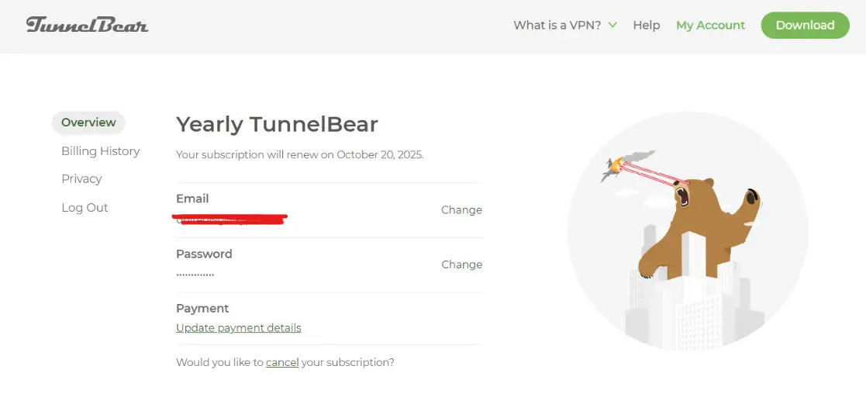This screenshot has height=418, width=866.
Task: Click "Update payment details" link
Action: tap(239, 328)
